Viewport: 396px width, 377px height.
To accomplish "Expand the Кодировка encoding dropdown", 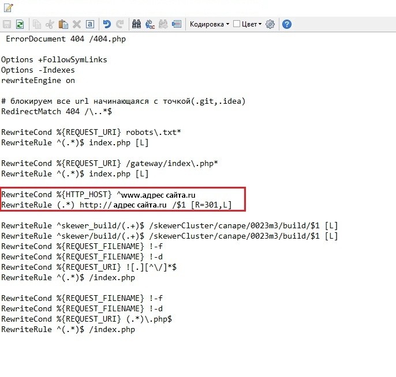I will [x=209, y=24].
